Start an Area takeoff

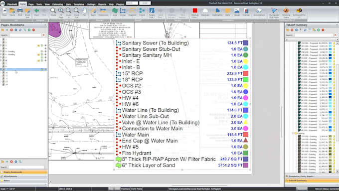115,12
